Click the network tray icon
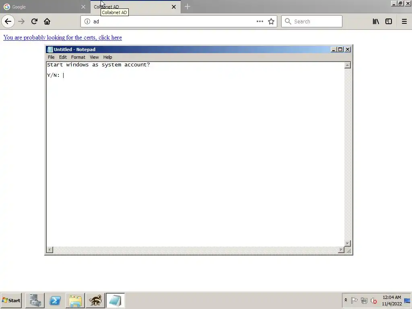 click(x=364, y=300)
